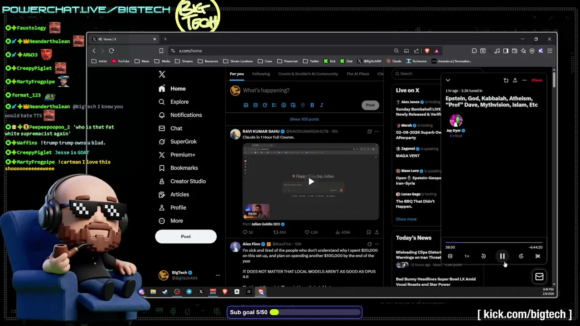Open Space more options ellipsis
Screen dimensions: 580x326
pos(524,80)
